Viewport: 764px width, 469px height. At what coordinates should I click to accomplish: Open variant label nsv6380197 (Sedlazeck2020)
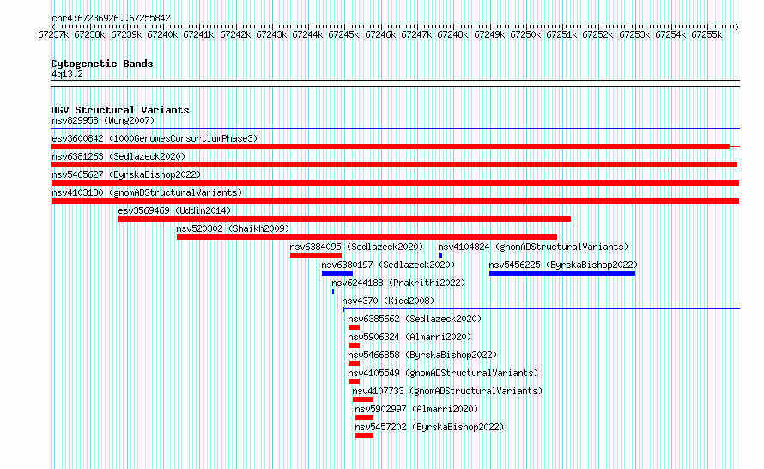coord(388,265)
